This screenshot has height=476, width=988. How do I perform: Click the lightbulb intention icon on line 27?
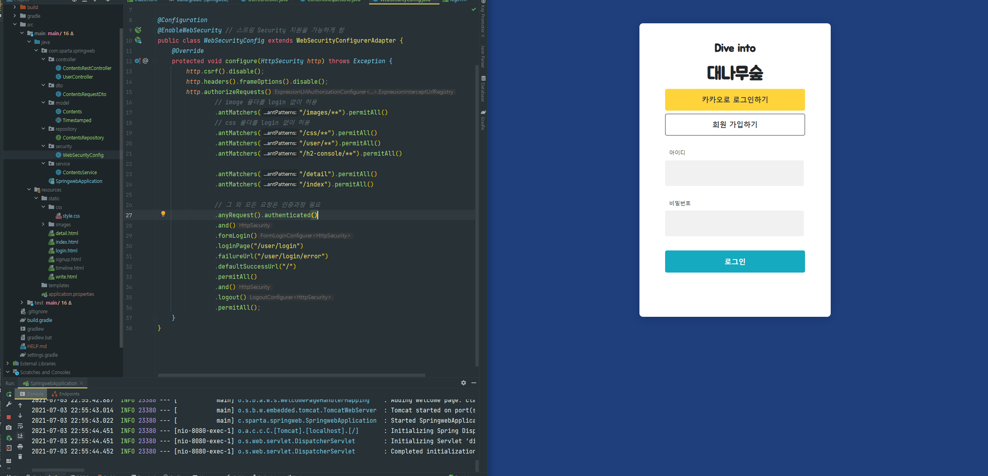[163, 214]
